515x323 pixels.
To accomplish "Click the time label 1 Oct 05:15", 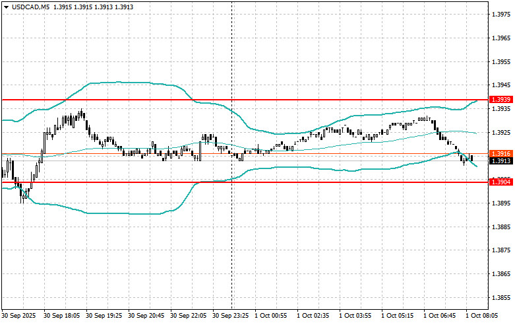I will [398, 316].
